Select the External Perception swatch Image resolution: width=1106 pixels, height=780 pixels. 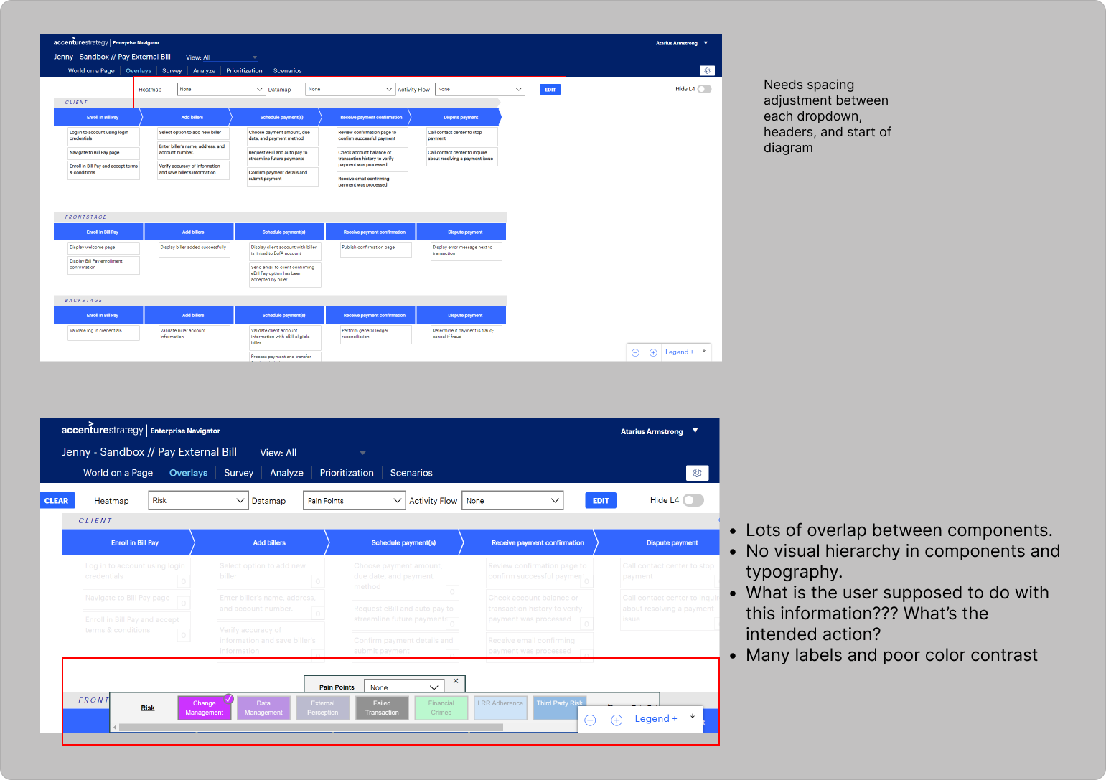(322, 708)
